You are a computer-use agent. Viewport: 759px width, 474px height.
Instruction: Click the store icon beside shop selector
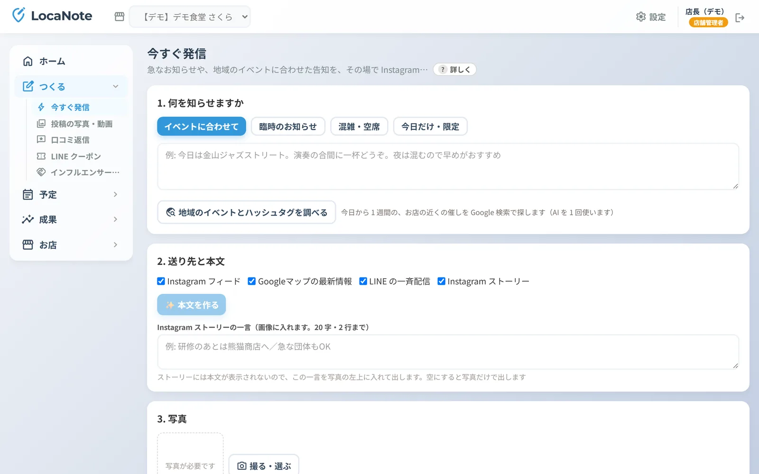[120, 17]
